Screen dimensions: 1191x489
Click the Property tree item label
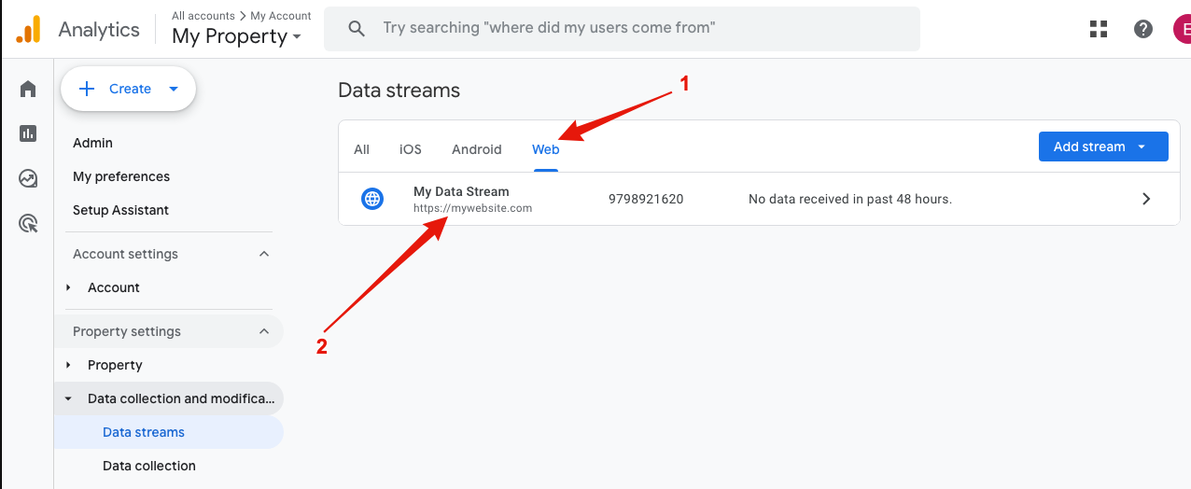pos(115,365)
